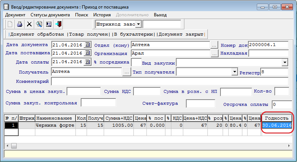Click the Сумма НДС field
Screen dimensions: 297x162
click(x=147, y=92)
